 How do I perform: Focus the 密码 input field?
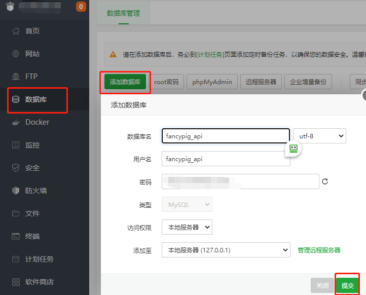240,181
